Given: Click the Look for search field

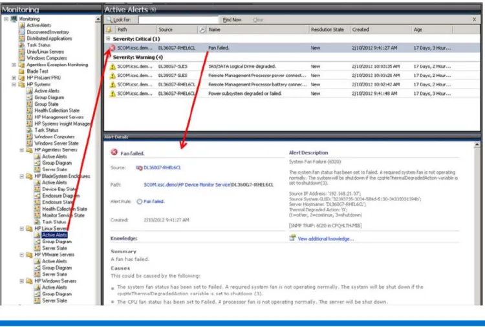Looking at the screenshot, I should (178, 20).
